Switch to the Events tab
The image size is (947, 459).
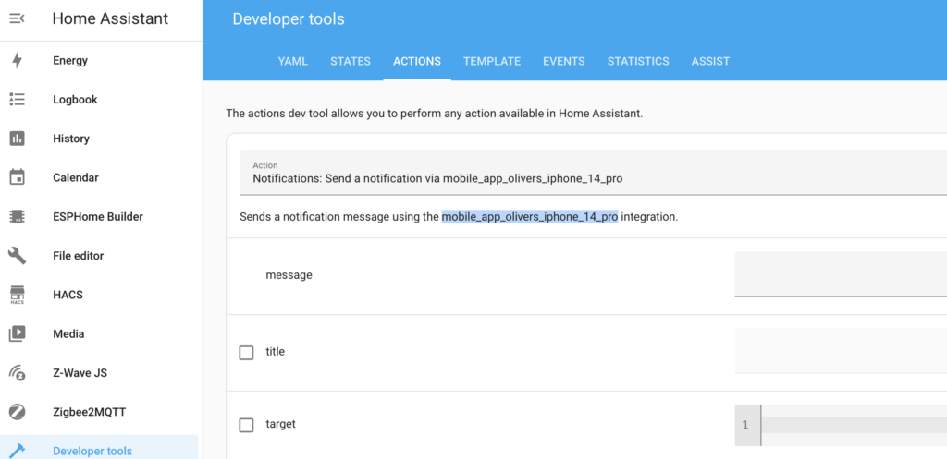tap(563, 61)
